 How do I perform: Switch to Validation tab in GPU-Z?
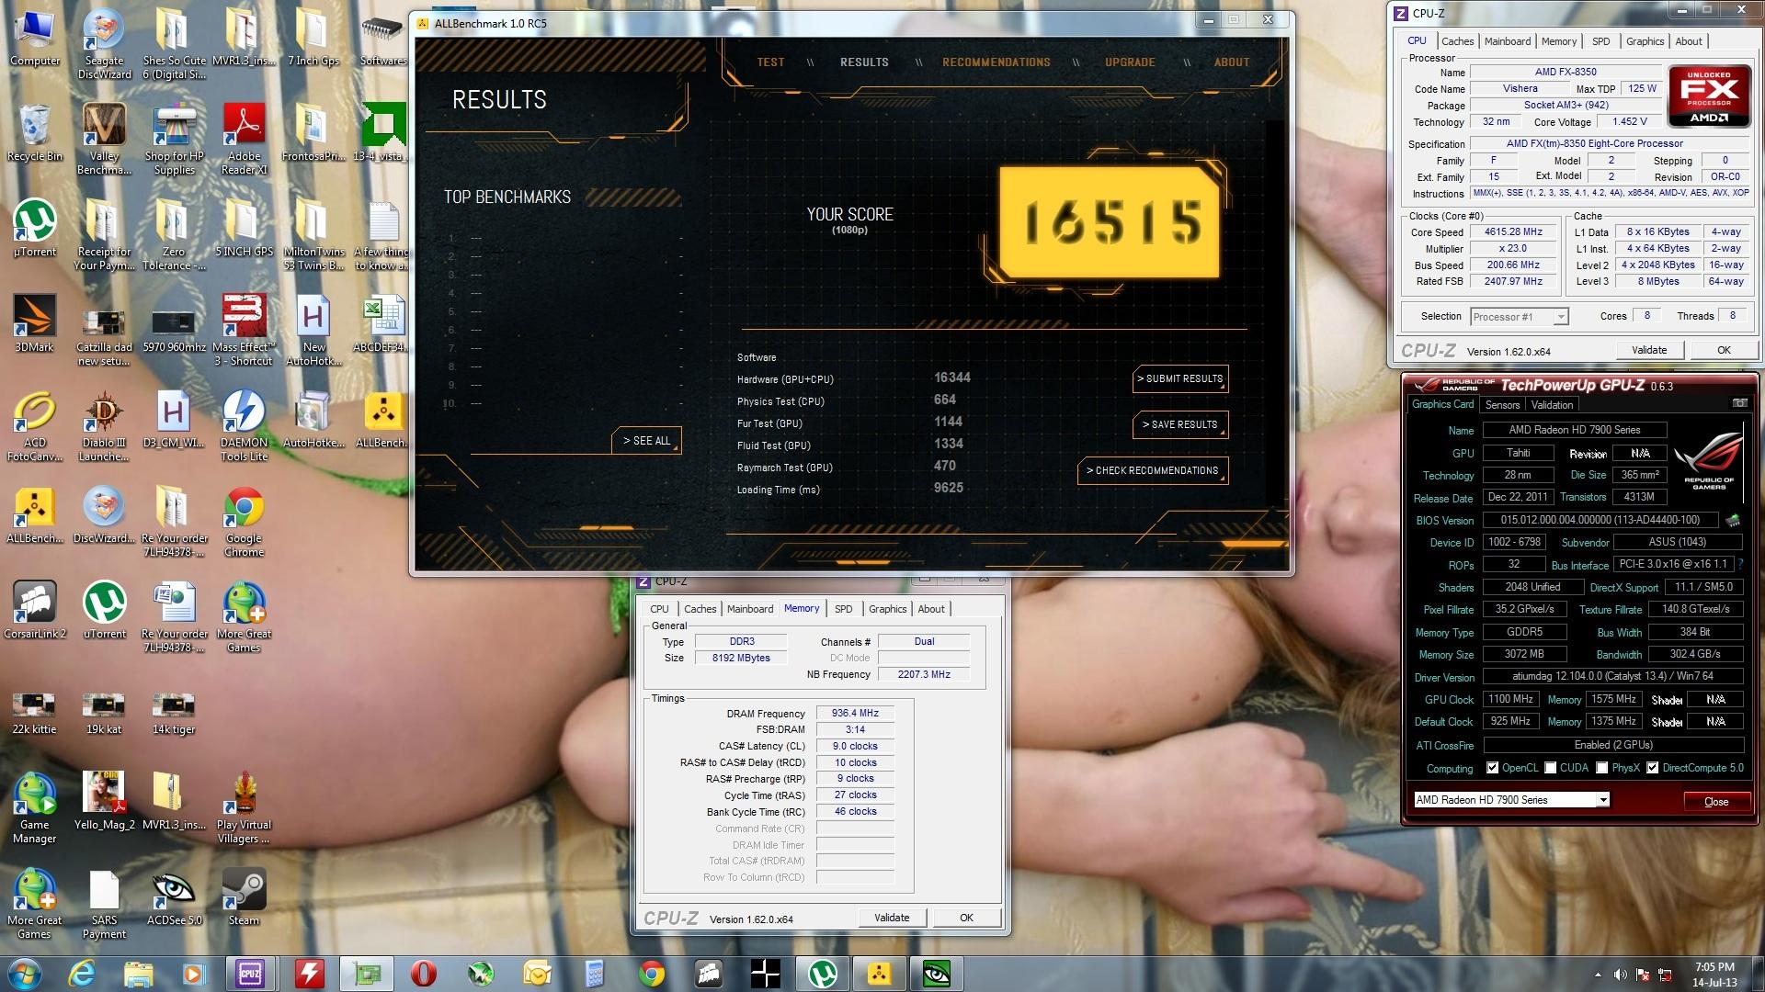1552,405
